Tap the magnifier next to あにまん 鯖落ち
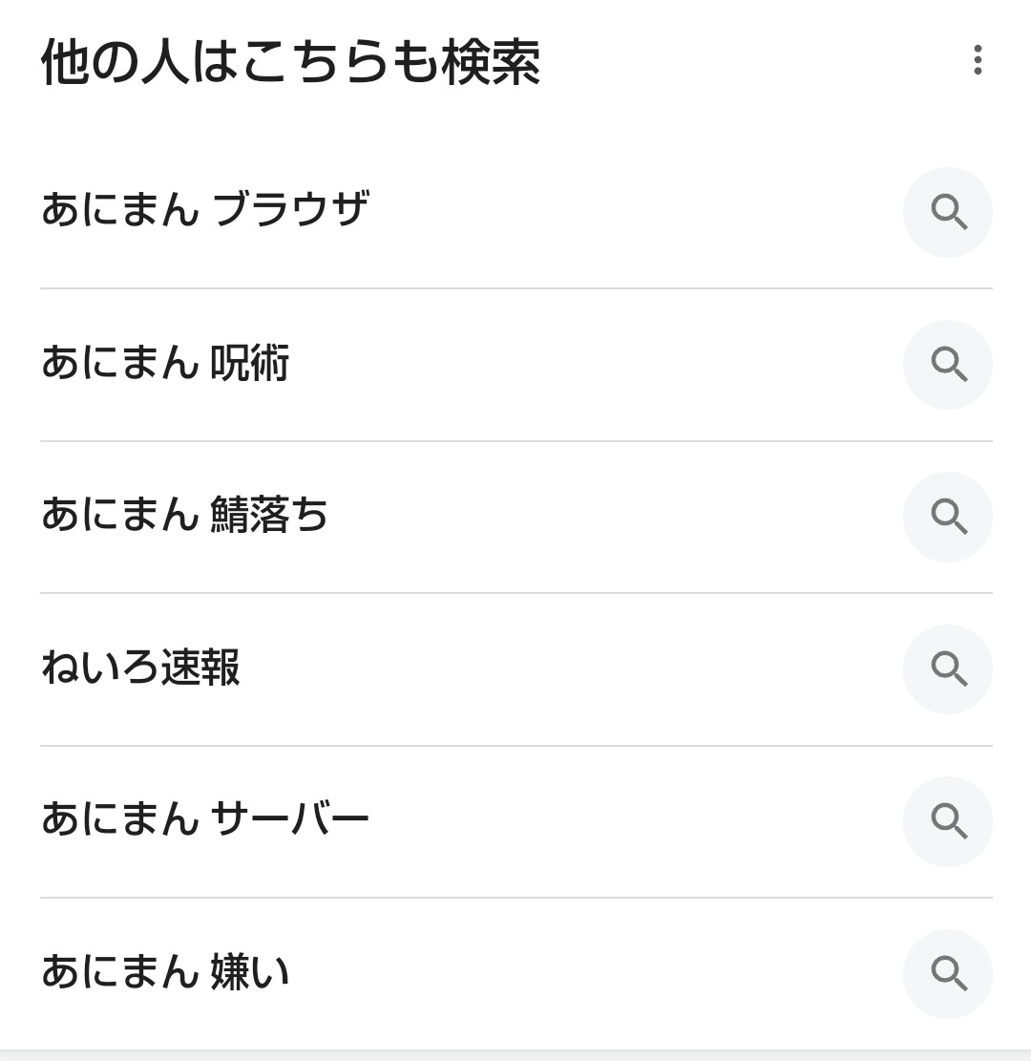Image resolution: width=1031 pixels, height=1061 pixels. pyautogui.click(x=948, y=517)
